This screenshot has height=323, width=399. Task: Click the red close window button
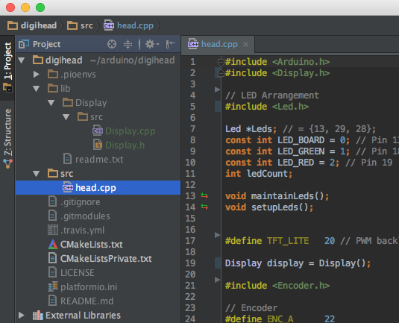click(10, 7)
